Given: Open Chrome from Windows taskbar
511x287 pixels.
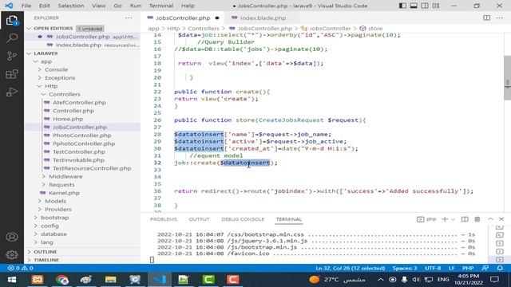Looking at the screenshot, I should tap(62, 280).
